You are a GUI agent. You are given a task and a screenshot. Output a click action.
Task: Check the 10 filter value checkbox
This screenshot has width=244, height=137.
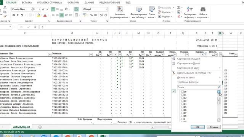pyautogui.click(x=183, y=92)
